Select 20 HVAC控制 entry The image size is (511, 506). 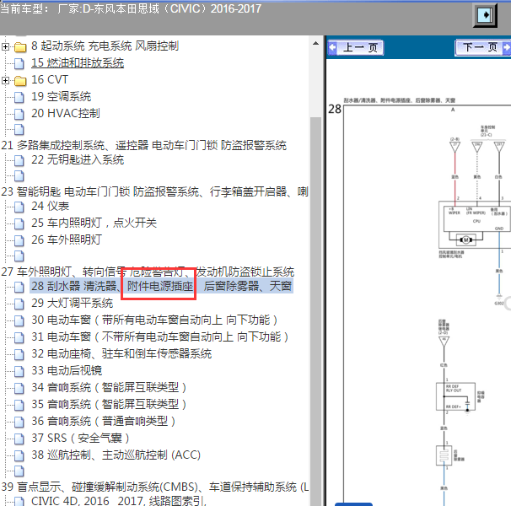66,114
